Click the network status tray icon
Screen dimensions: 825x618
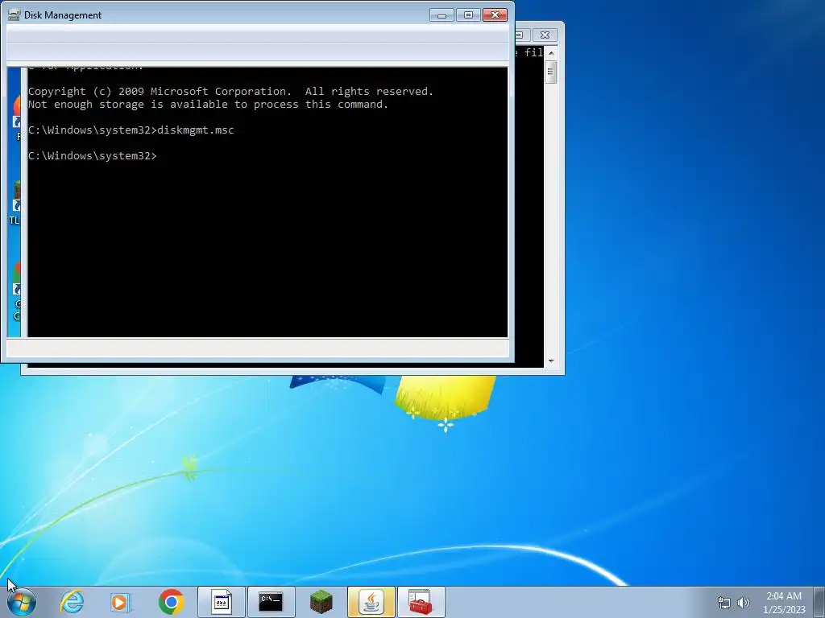(x=724, y=603)
